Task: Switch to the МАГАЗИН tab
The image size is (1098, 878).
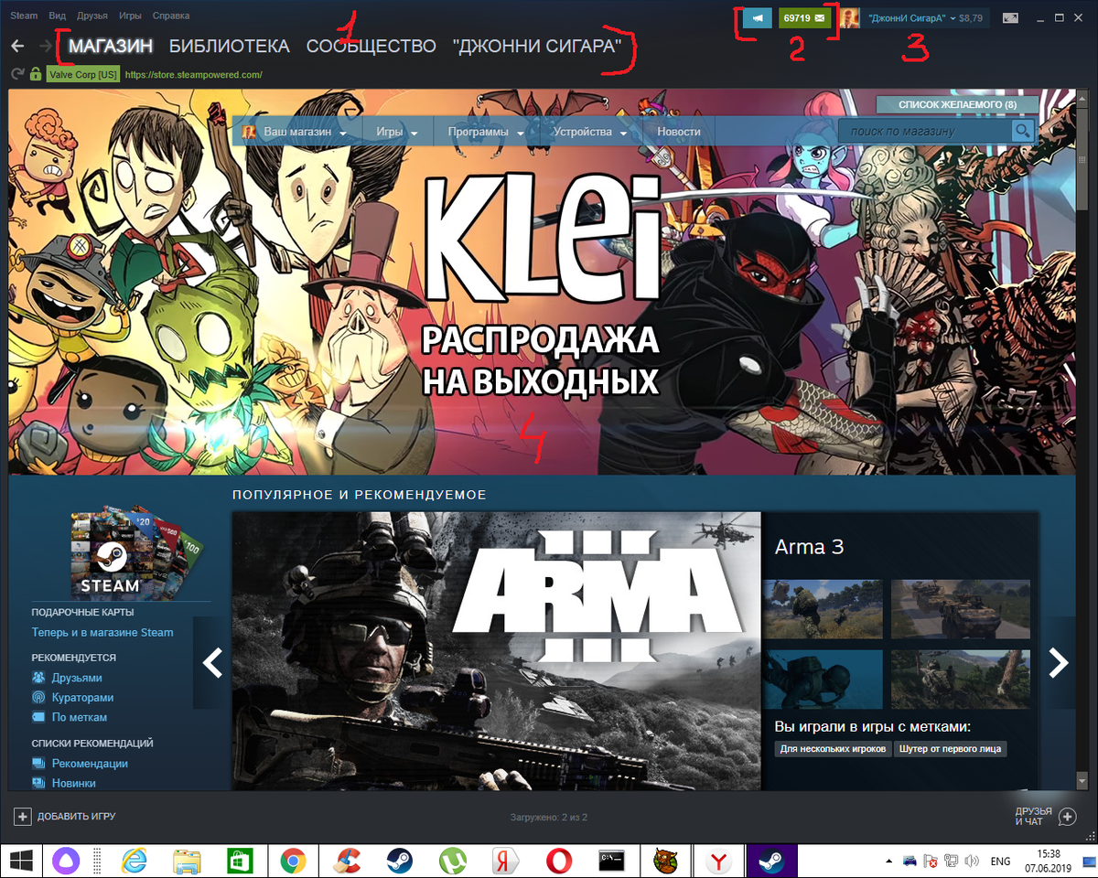Action: click(111, 46)
